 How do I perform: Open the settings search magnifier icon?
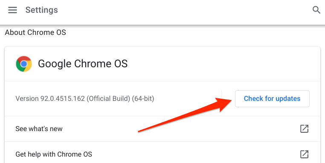(316, 10)
